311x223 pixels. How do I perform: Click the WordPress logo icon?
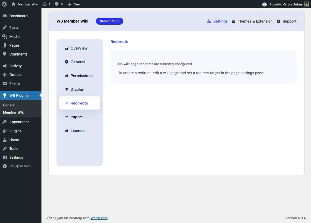[x=4, y=4]
